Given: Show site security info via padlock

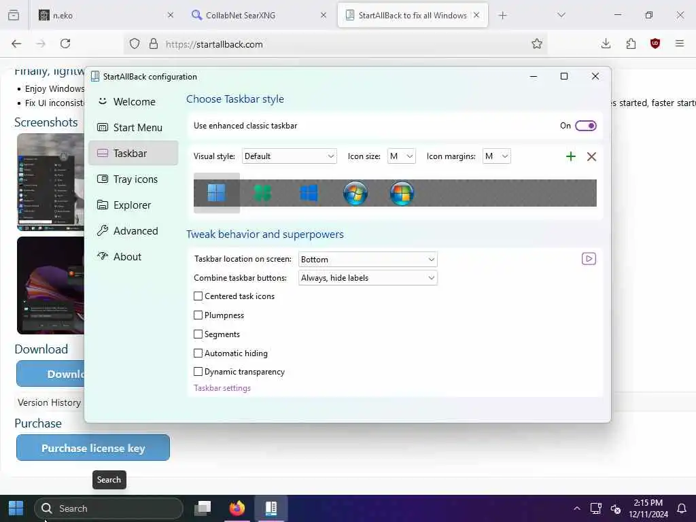Looking at the screenshot, I should [154, 43].
